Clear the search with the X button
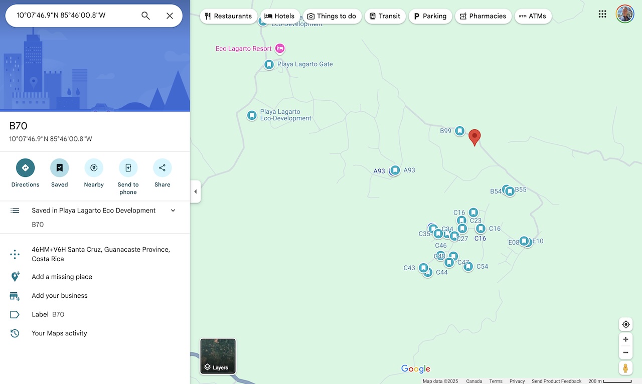The height and width of the screenshot is (384, 642). (x=170, y=16)
